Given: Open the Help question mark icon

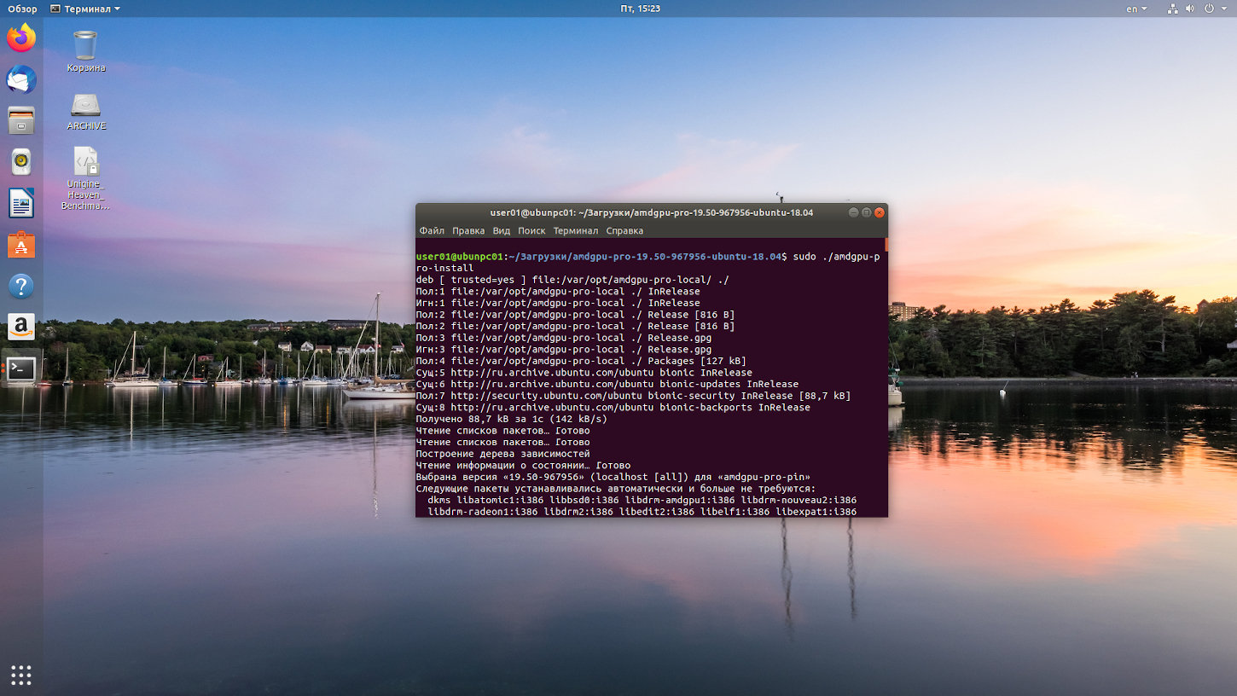Looking at the screenshot, I should pyautogui.click(x=21, y=286).
